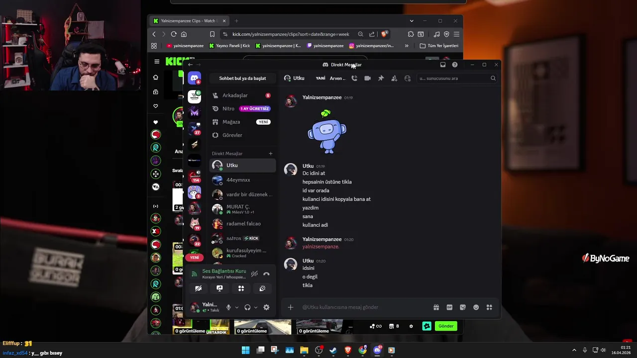This screenshot has height=358, width=637.
Task: Open Mağaza shop page
Action: click(242, 122)
